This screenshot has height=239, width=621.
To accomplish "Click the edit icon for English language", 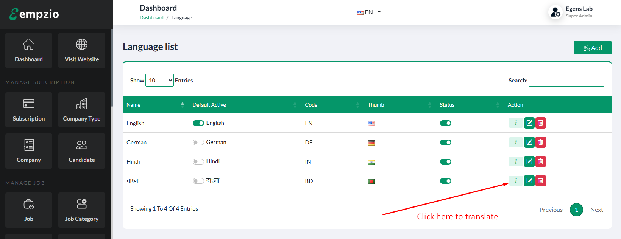I will point(529,123).
